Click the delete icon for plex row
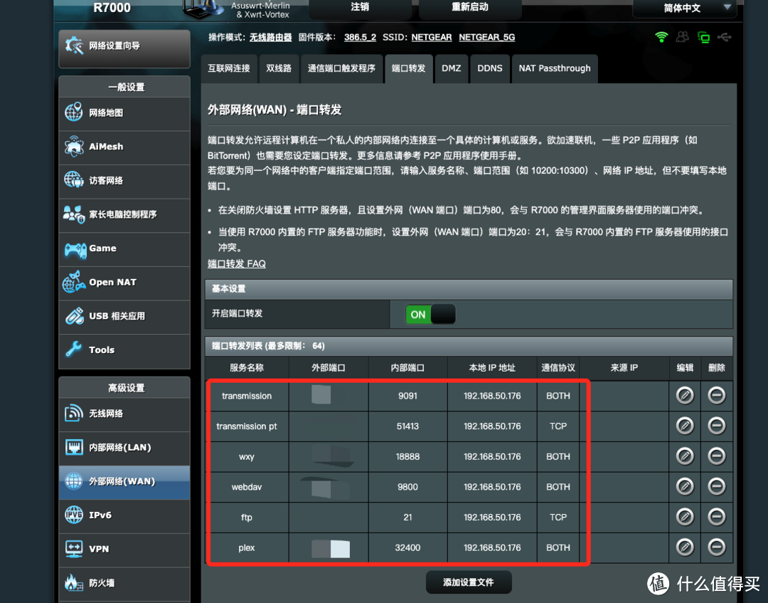The width and height of the screenshot is (768, 603). (x=716, y=547)
